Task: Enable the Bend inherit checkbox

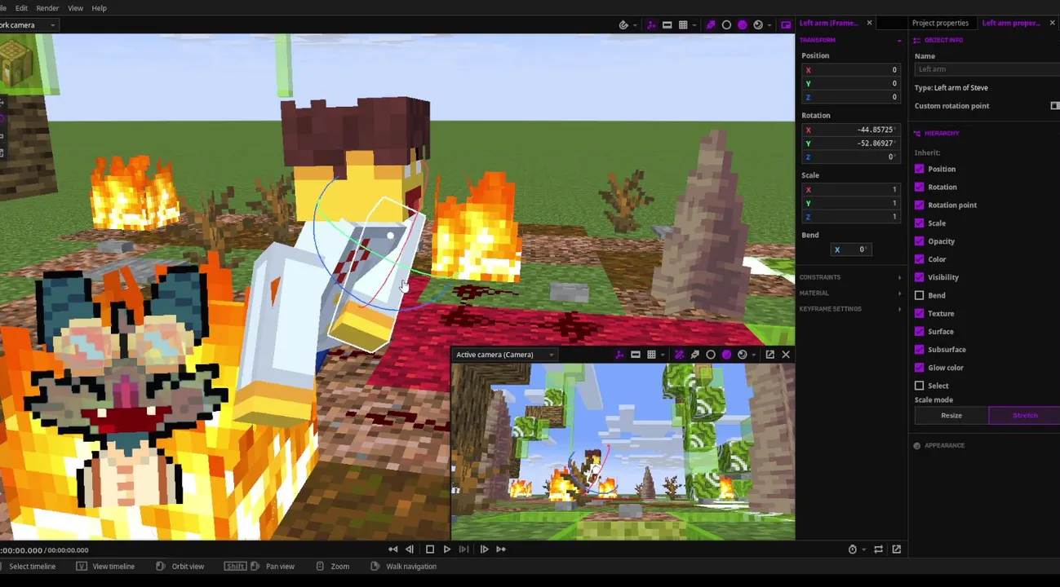Action: pyautogui.click(x=920, y=295)
